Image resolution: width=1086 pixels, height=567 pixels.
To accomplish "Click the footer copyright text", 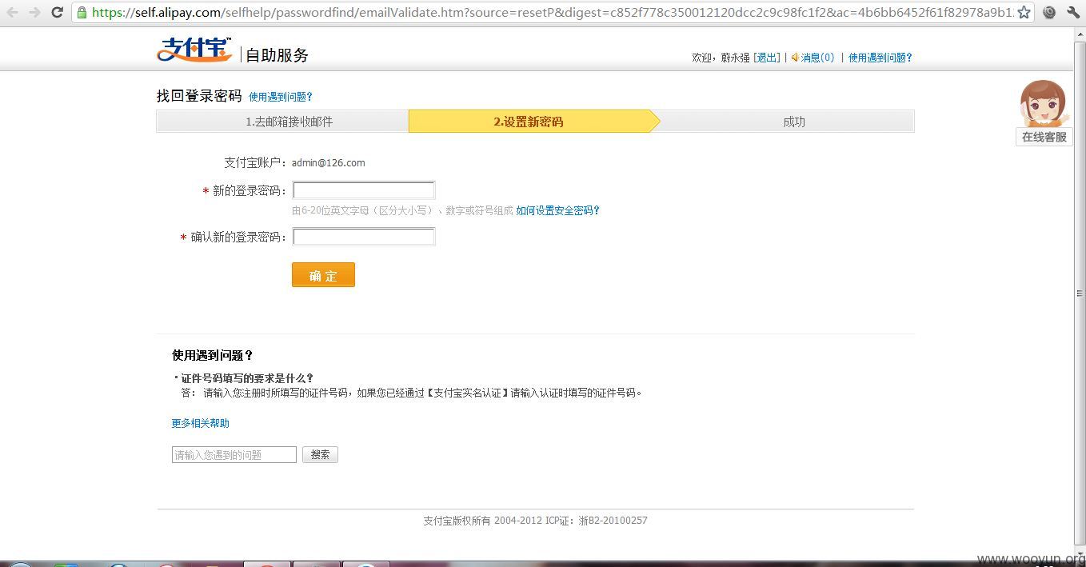I will tap(535, 521).
